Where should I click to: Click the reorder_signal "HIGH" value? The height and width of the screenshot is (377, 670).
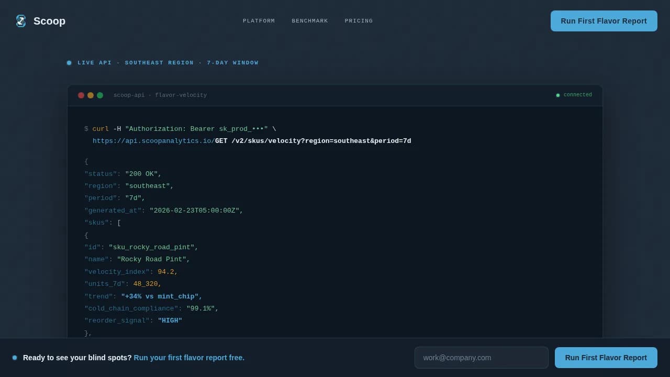170,320
